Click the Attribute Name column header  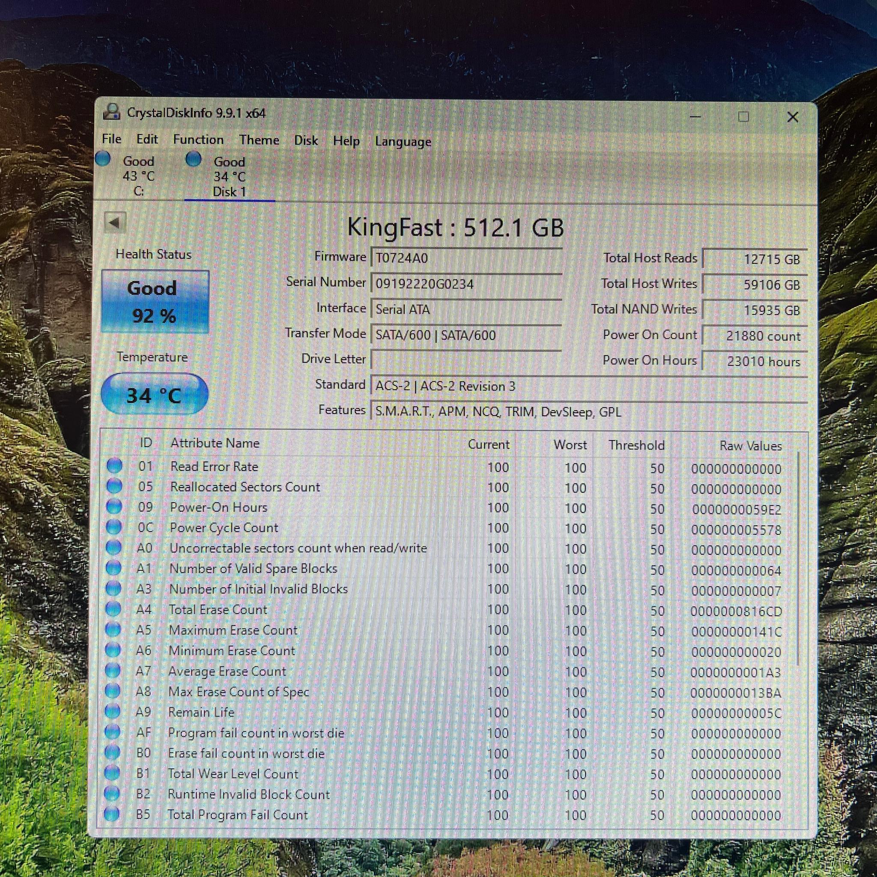pos(215,443)
